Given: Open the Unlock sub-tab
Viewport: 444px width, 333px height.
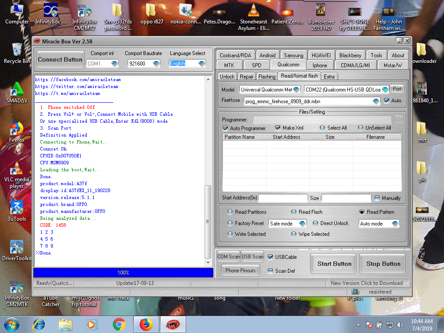Looking at the screenshot, I should pos(227,77).
